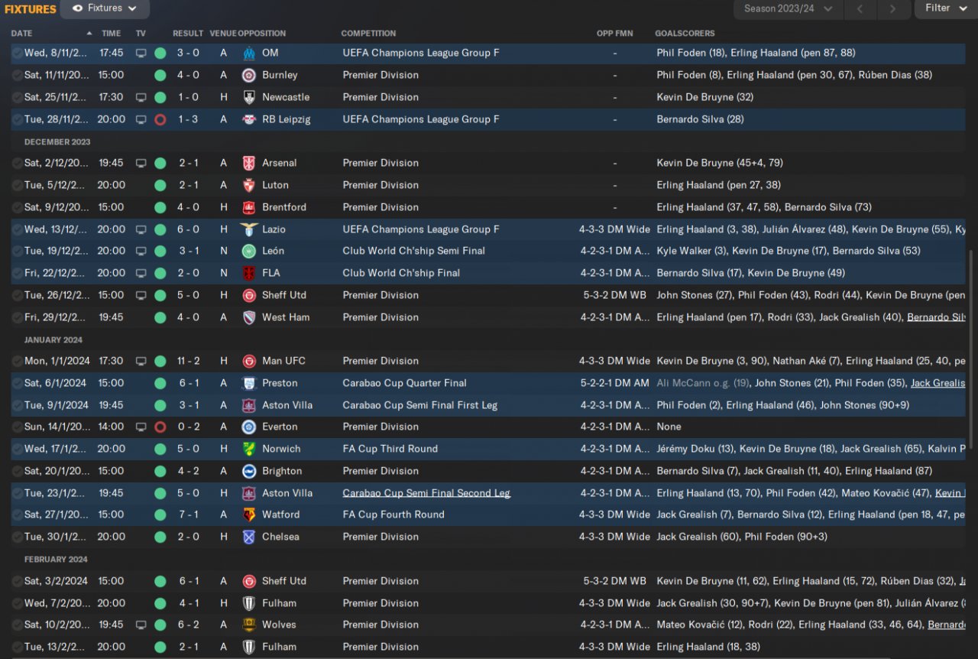The width and height of the screenshot is (978, 659).
Task: Click the JANUARY 2024 month heading
Action: pos(53,339)
